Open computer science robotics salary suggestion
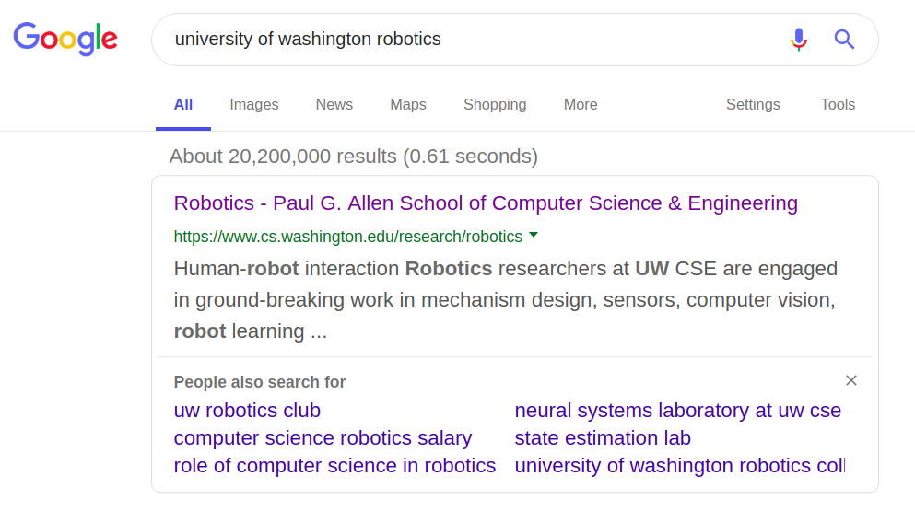This screenshot has width=915, height=523. click(323, 438)
